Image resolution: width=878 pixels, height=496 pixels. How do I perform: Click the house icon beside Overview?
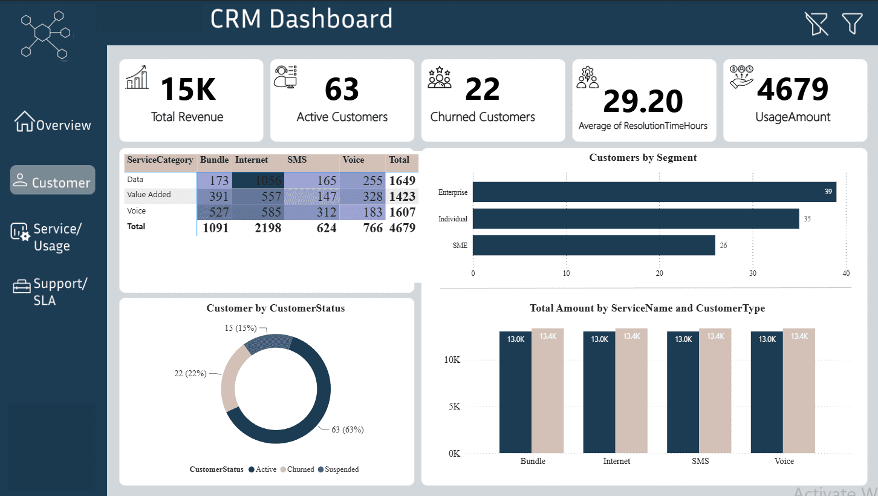pos(24,121)
